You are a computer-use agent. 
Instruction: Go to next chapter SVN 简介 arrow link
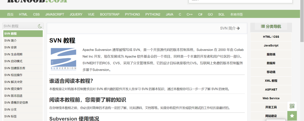230,28
